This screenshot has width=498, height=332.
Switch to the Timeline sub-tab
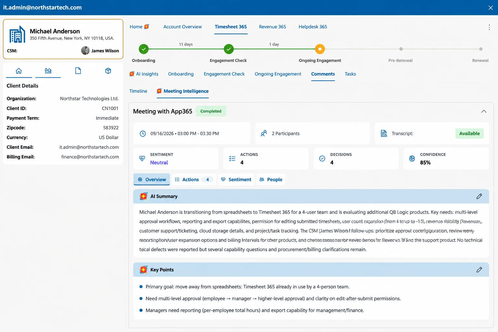[138, 91]
